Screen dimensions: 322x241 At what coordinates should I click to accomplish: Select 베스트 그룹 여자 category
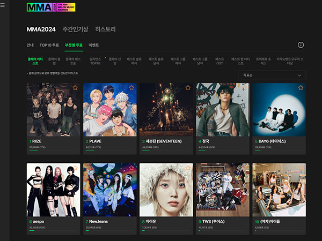pyautogui.click(x=178, y=61)
